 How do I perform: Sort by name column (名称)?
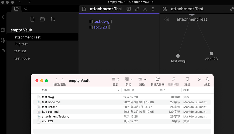[x=45, y=90]
